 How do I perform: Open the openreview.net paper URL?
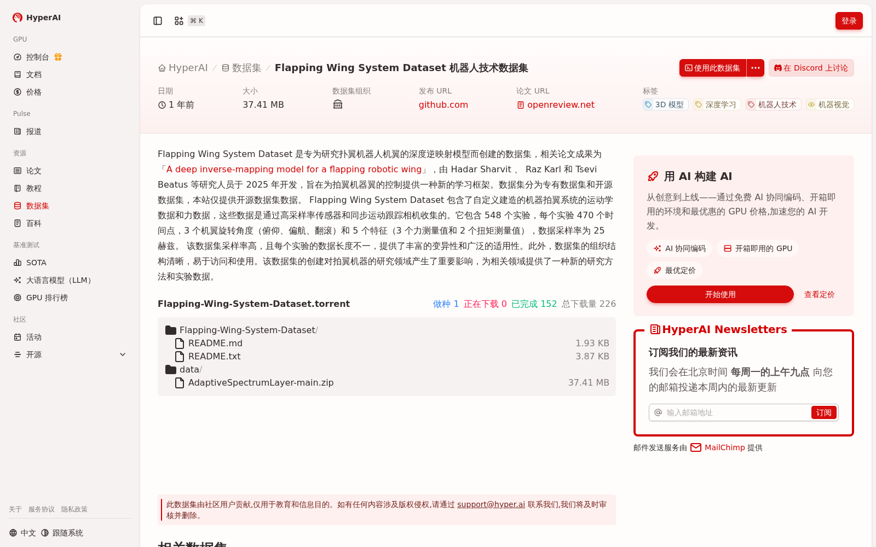pyautogui.click(x=556, y=104)
